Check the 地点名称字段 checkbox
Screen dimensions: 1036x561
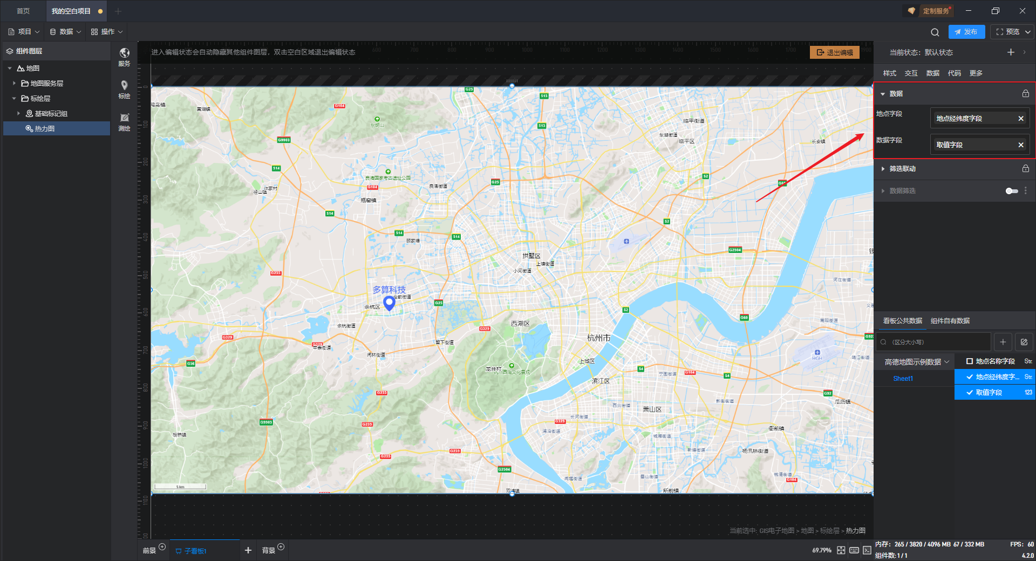pos(970,361)
